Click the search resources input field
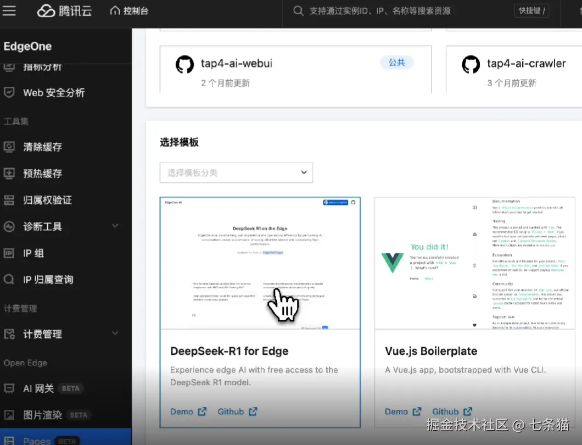 pos(384,10)
